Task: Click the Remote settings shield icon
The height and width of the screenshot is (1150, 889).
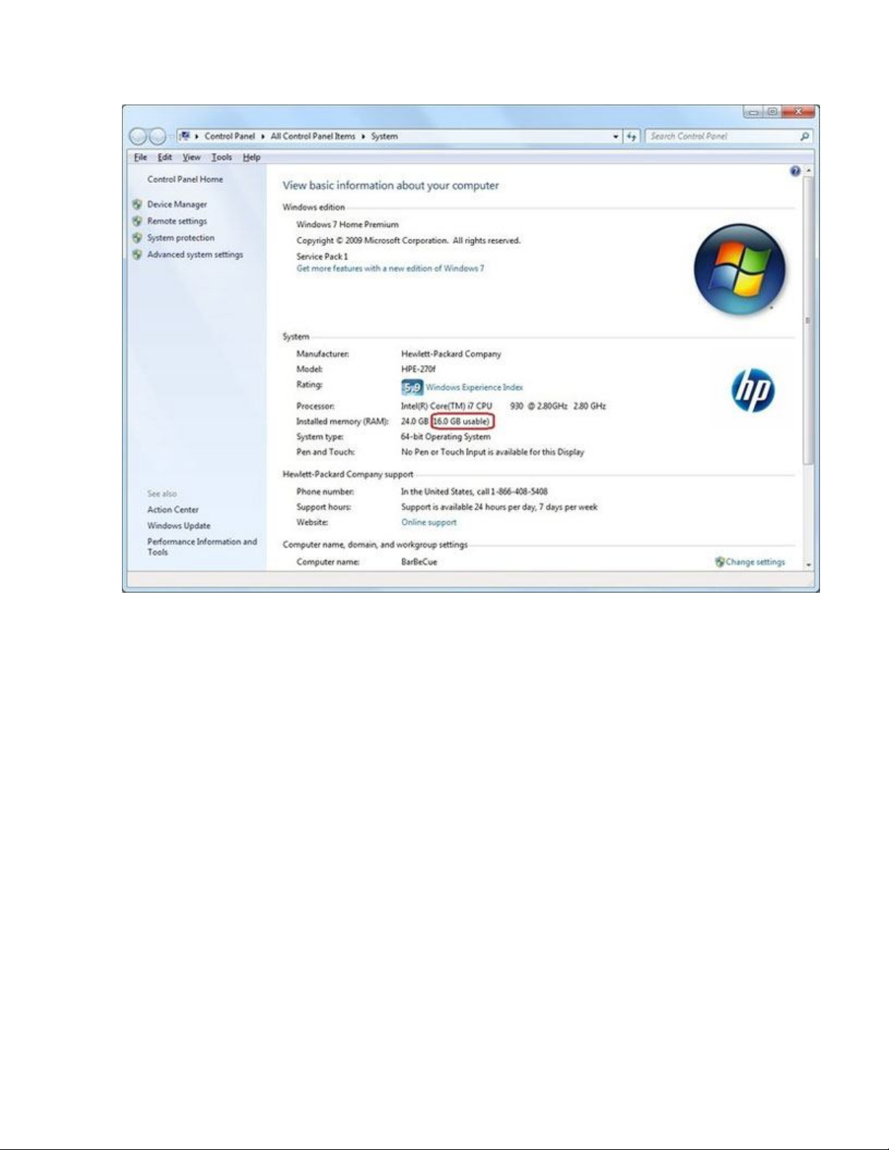Action: 137,221
